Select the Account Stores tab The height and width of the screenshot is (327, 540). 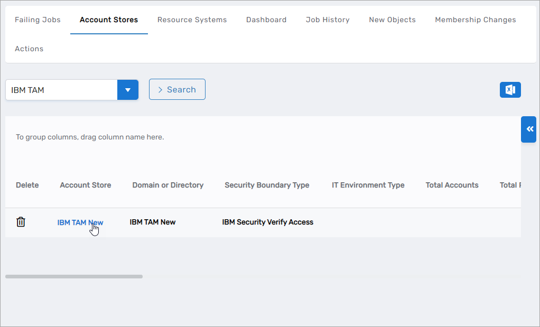coord(109,20)
